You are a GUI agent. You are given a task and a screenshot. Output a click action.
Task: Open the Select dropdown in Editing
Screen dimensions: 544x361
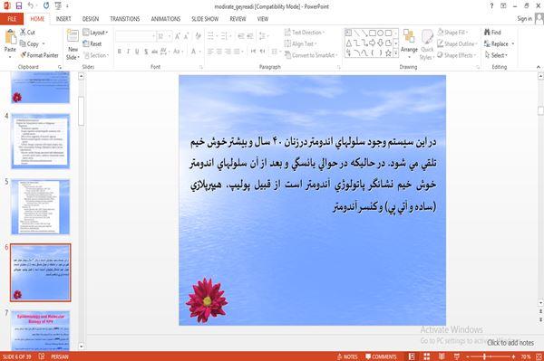(496, 55)
